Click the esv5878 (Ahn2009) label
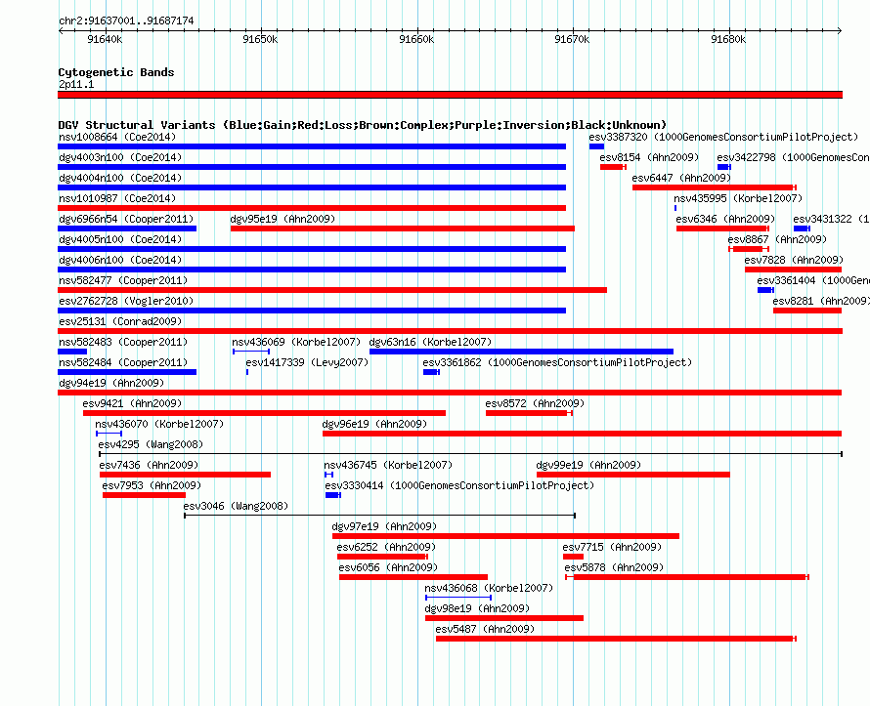The width and height of the screenshot is (870, 706). [x=614, y=567]
